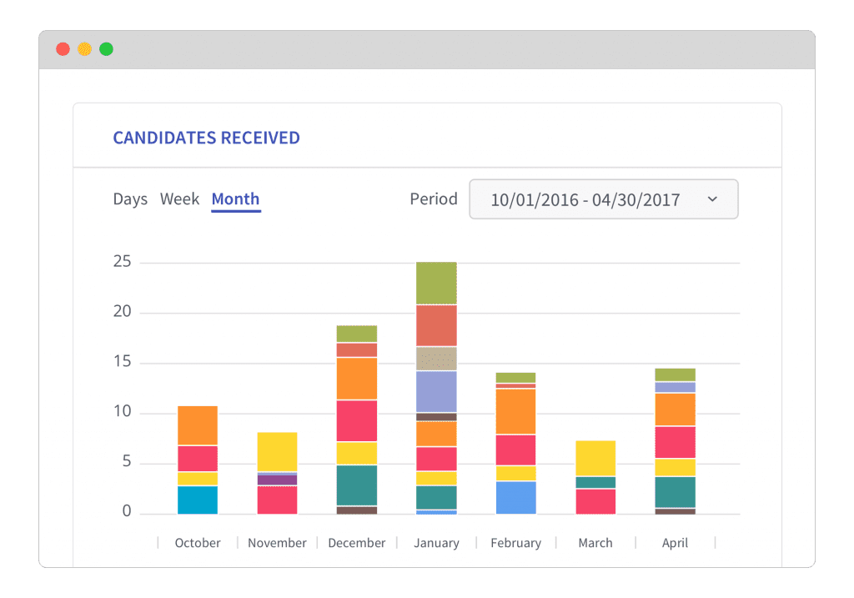Click the green window control dot
This screenshot has width=854, height=598.
pos(106,48)
